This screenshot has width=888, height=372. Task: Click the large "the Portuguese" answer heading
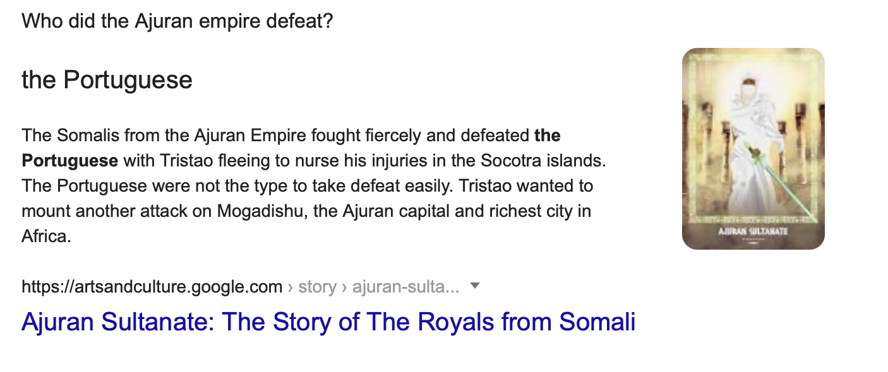[x=107, y=80]
